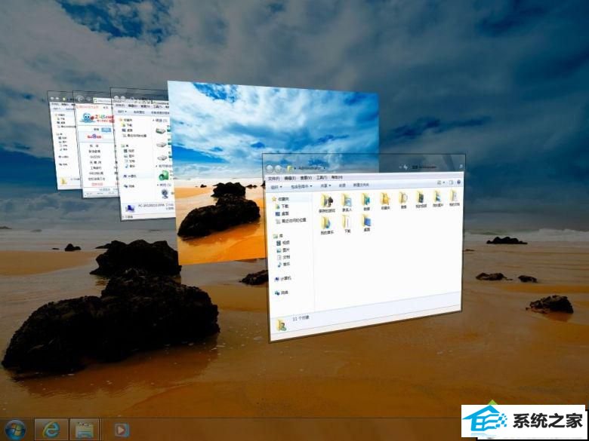Open the 下载 folder in the file pane
Viewport: 589px width, 441px height.
pyautogui.click(x=347, y=225)
